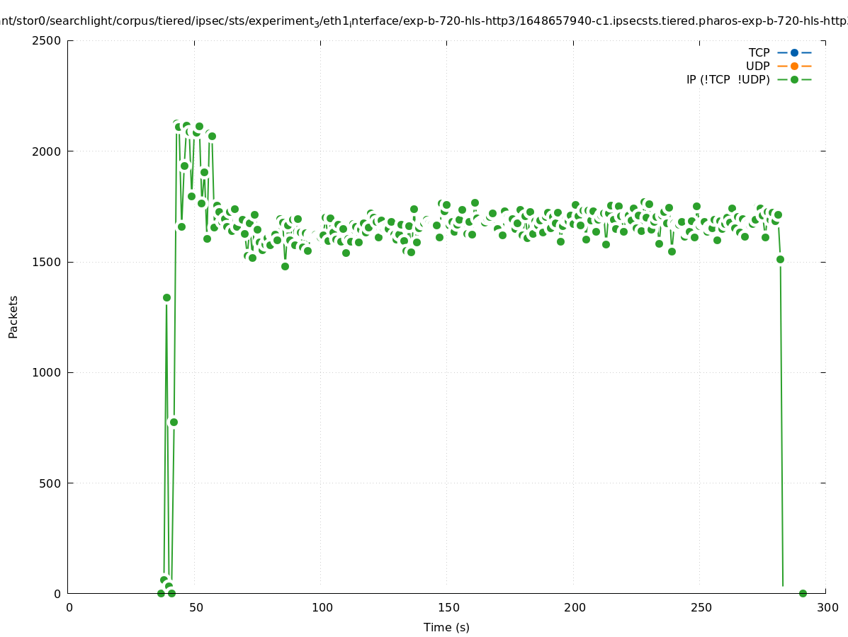Click the 150 tick label on x-axis
Viewport: 848px width, 637px height.
click(x=447, y=607)
